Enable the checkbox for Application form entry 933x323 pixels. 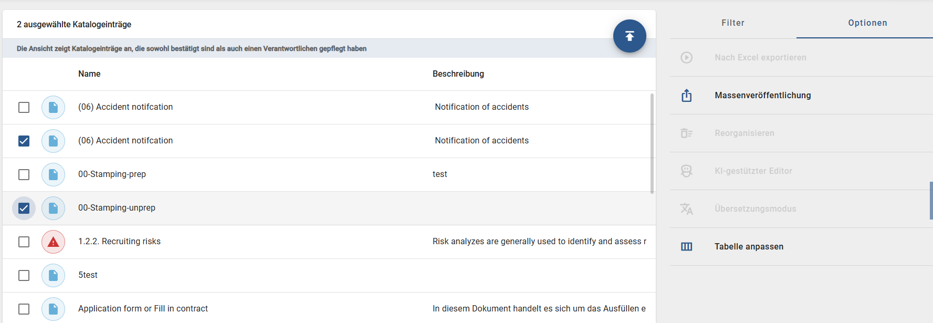[x=24, y=309]
